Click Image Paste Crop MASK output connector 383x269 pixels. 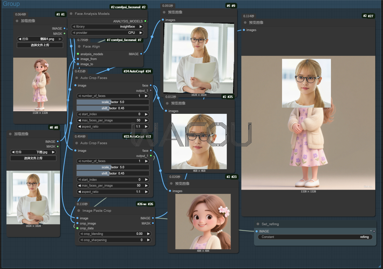pyautogui.click(x=153, y=223)
